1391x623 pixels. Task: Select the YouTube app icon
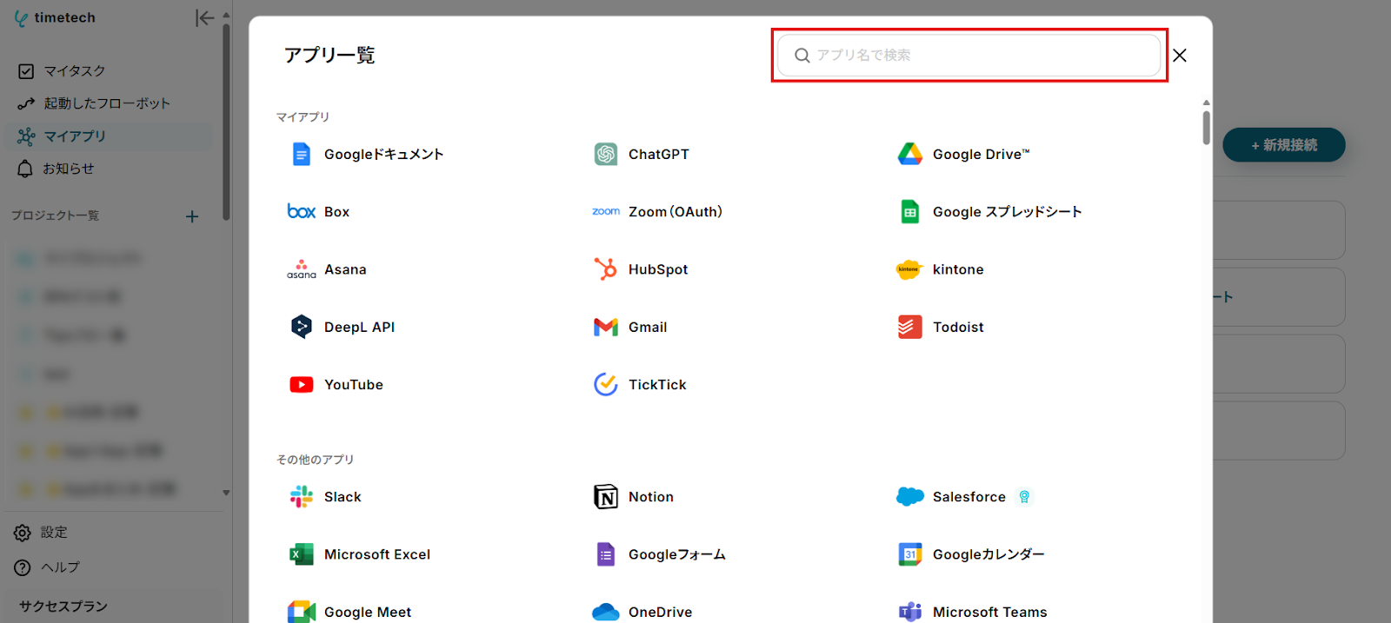301,385
